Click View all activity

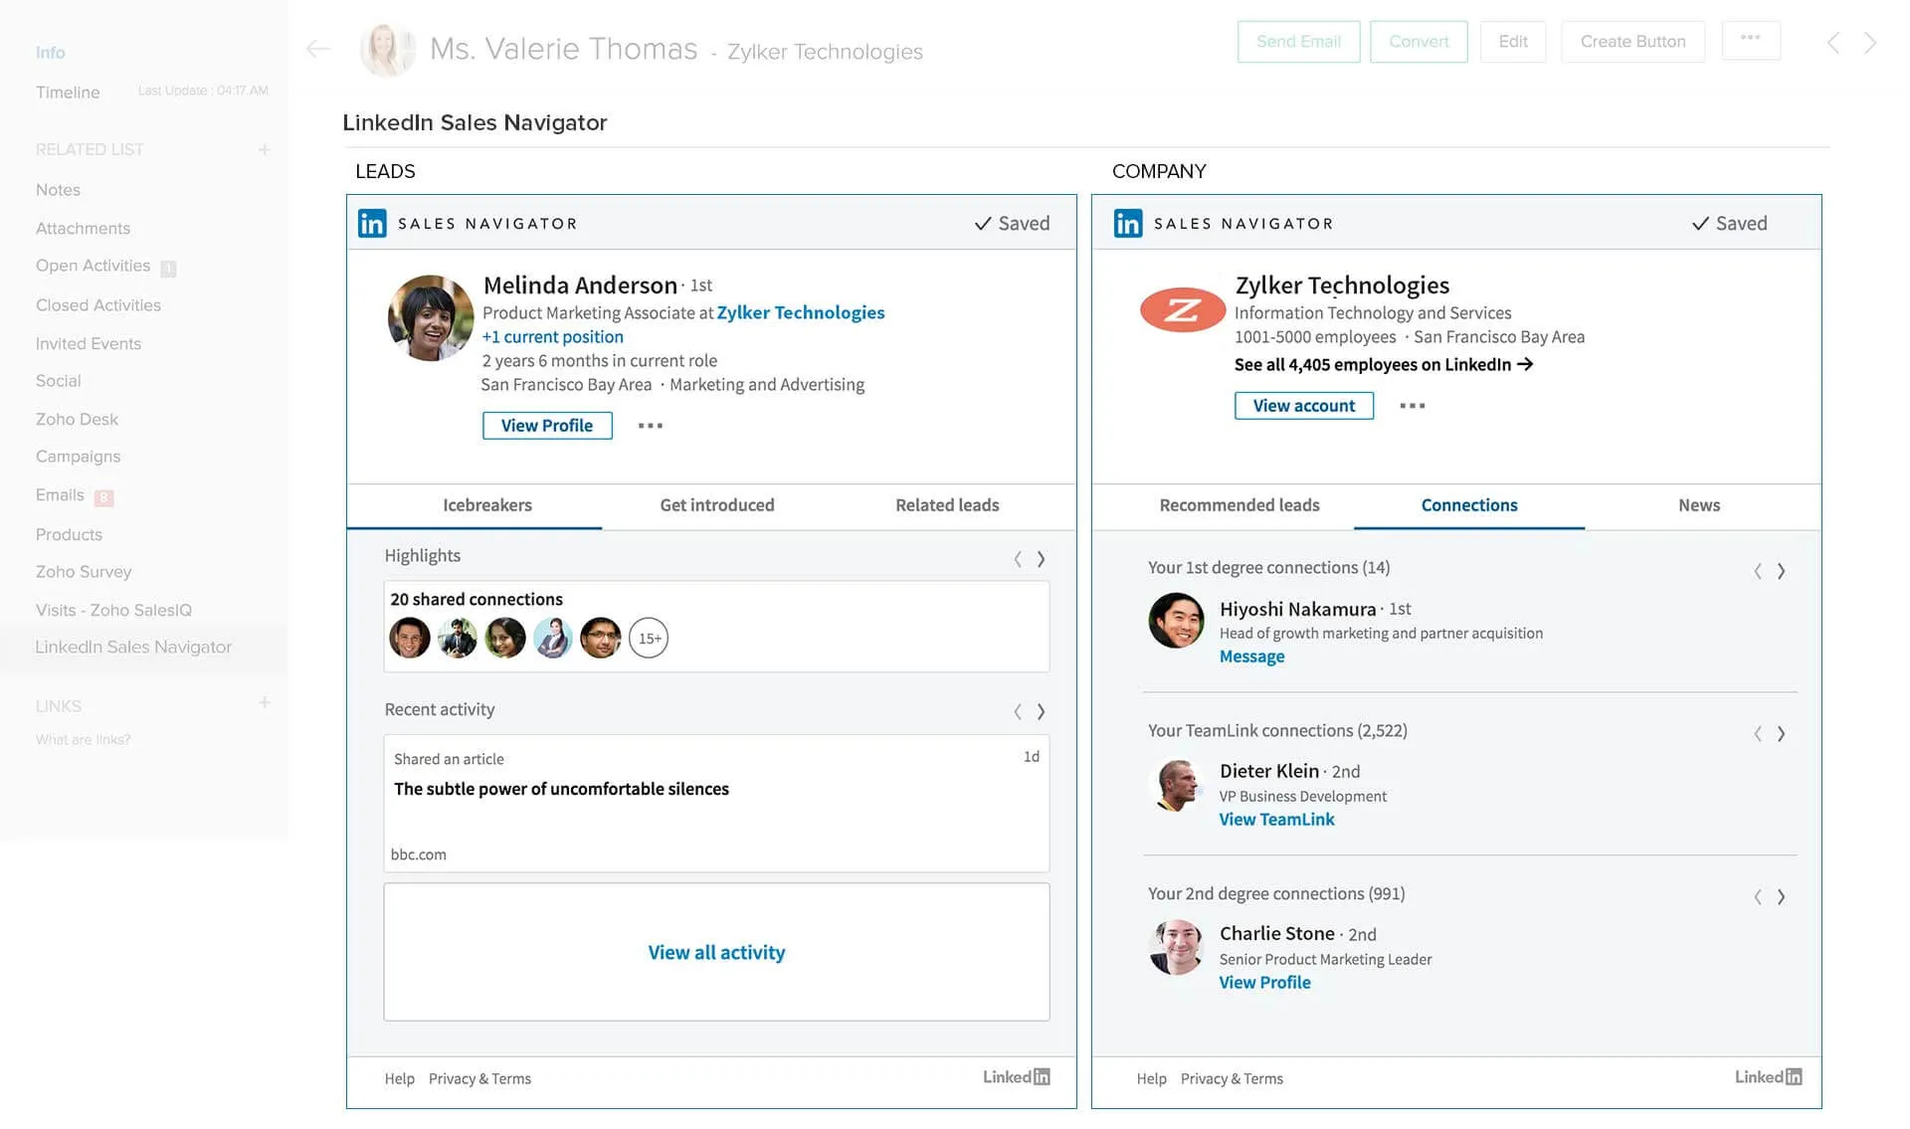point(716,953)
